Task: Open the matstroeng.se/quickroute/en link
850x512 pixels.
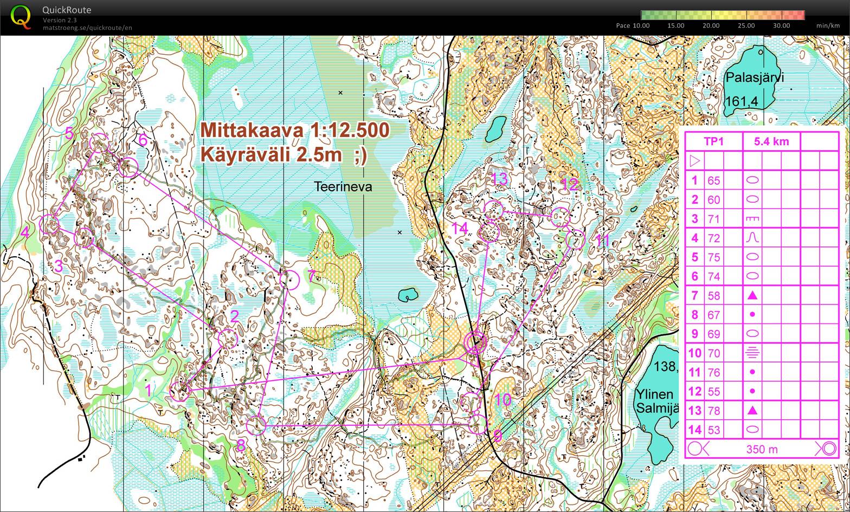Action: point(87,28)
